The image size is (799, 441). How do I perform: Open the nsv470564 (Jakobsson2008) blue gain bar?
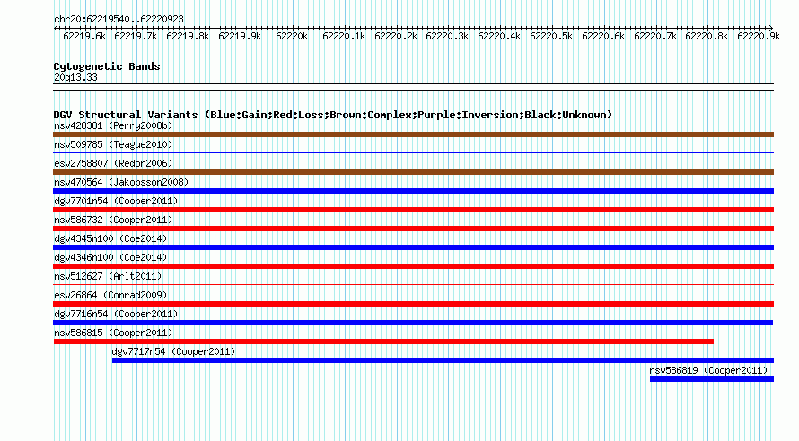413,191
